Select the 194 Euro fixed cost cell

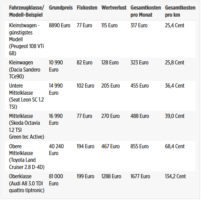pyautogui.click(x=86, y=146)
